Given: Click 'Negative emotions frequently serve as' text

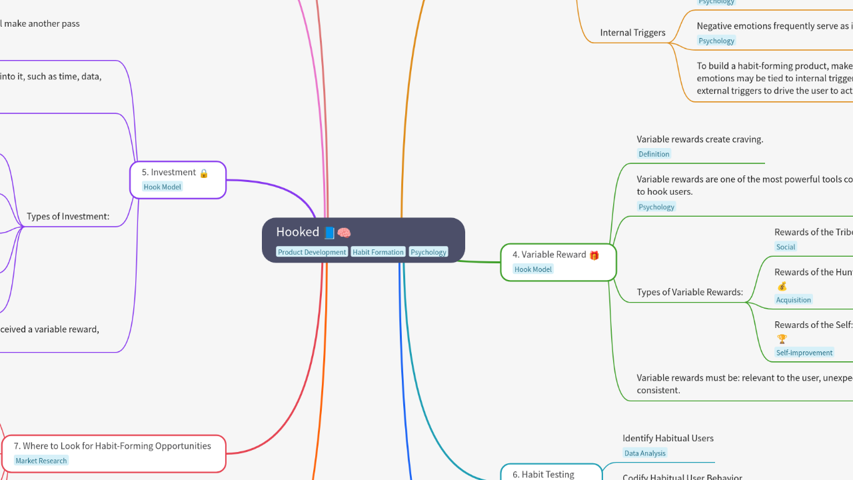Looking at the screenshot, I should [x=774, y=26].
